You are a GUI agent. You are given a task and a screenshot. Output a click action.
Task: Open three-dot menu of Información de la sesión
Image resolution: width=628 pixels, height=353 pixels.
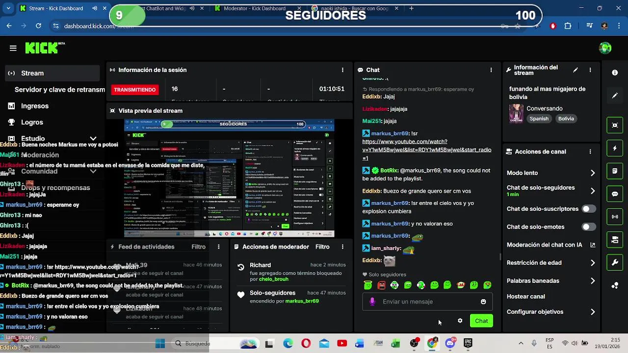tap(342, 70)
